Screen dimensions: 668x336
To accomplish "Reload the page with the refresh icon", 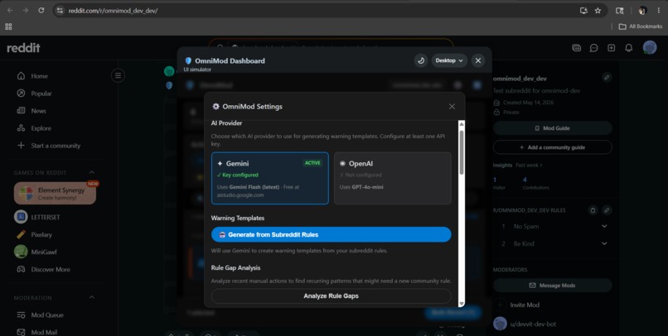I will pos(41,11).
